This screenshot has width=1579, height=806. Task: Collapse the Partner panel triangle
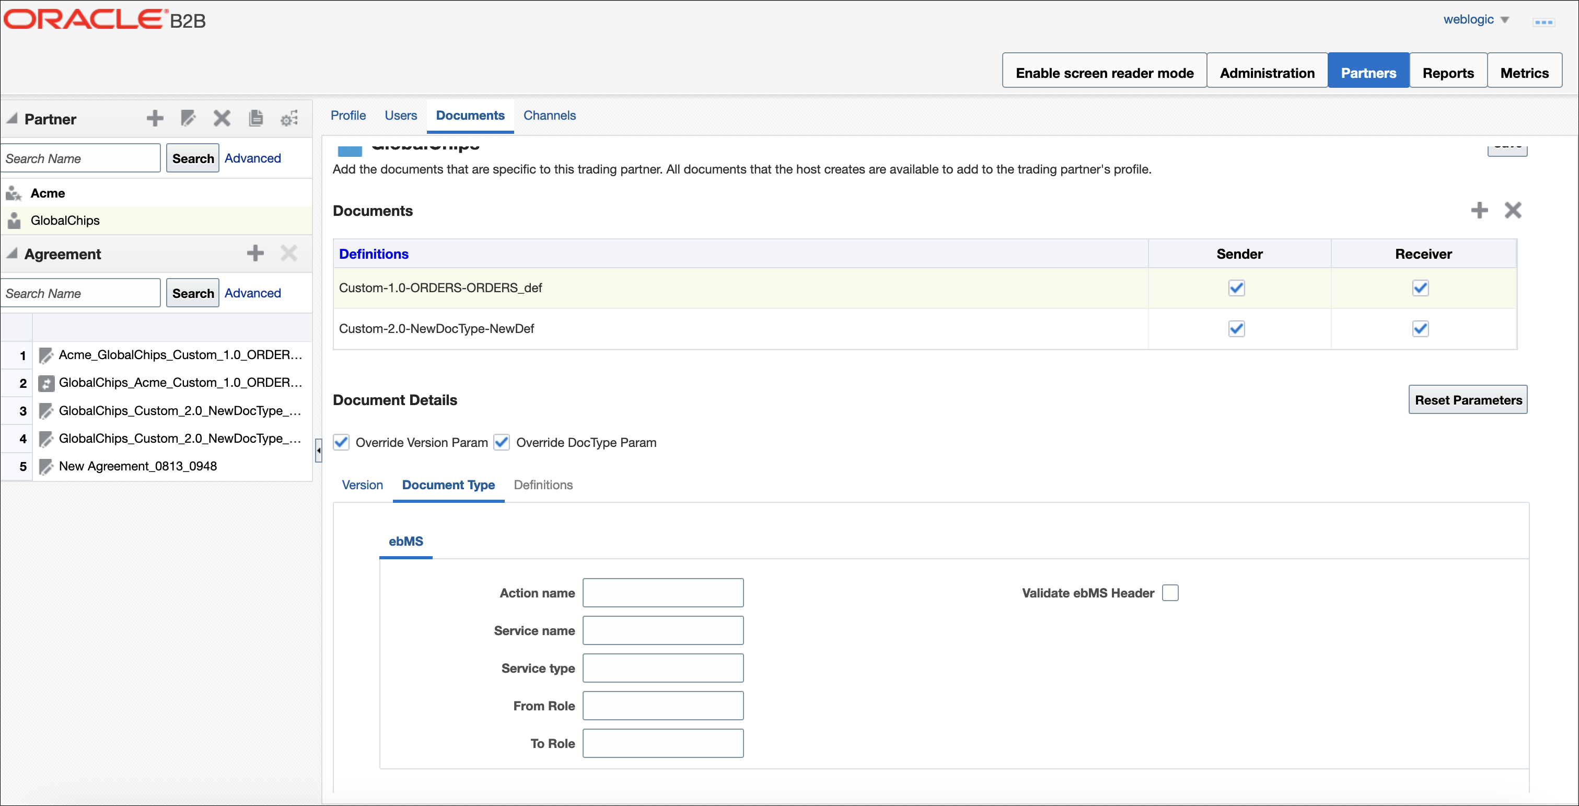[x=11, y=118]
